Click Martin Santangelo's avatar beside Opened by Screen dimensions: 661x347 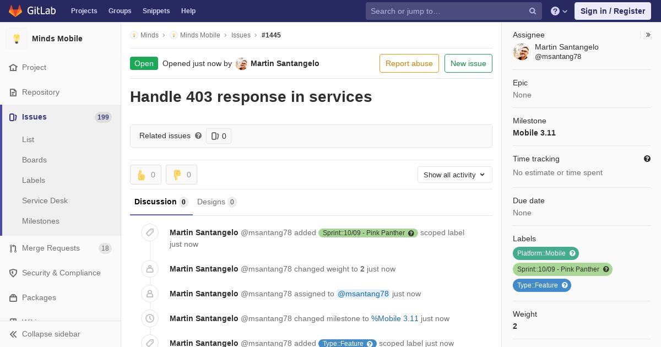tap(241, 63)
